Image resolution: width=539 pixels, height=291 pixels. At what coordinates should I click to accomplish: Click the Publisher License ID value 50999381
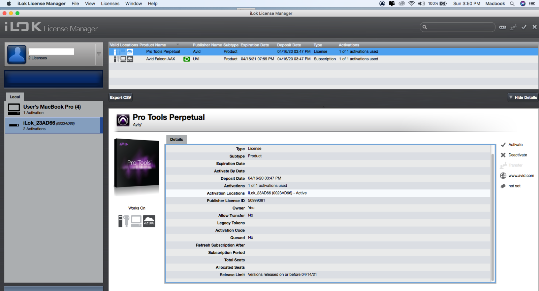click(x=256, y=201)
